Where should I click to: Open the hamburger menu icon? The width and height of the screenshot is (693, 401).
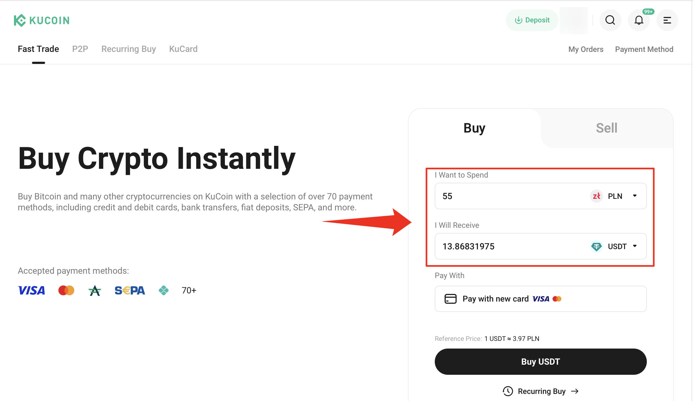[x=667, y=20]
